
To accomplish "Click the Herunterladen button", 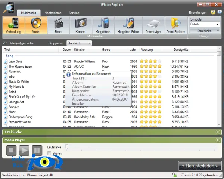I will tap(200, 166).
